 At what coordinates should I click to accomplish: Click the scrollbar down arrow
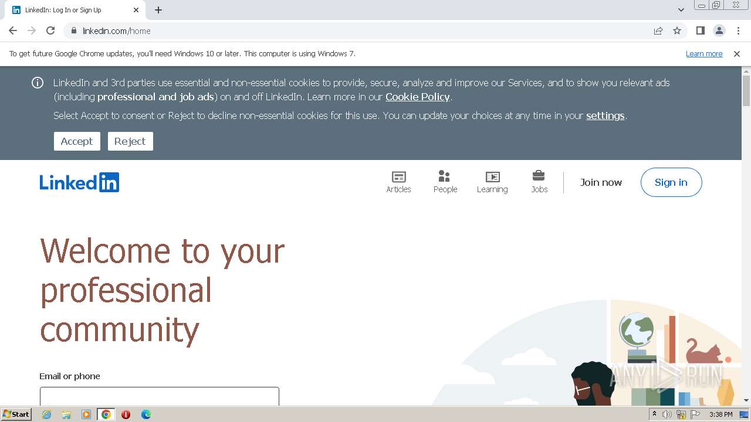[x=746, y=400]
